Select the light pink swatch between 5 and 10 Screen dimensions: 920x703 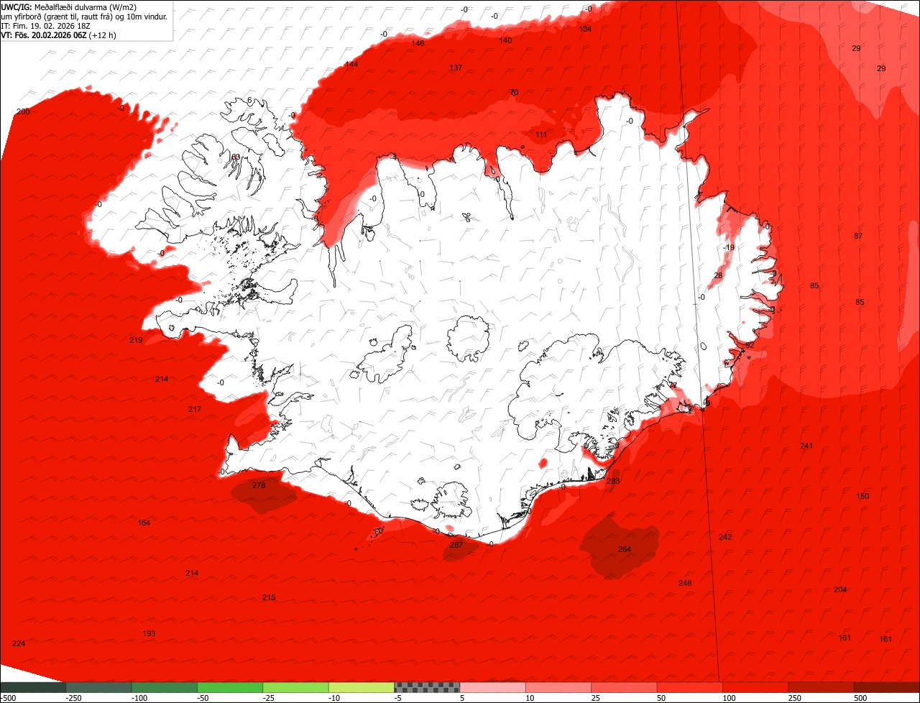pos(493,687)
